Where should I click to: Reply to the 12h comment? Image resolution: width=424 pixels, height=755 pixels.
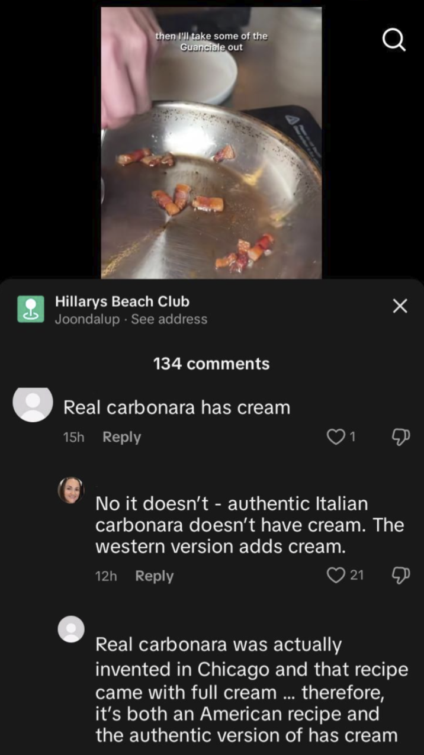click(x=154, y=576)
